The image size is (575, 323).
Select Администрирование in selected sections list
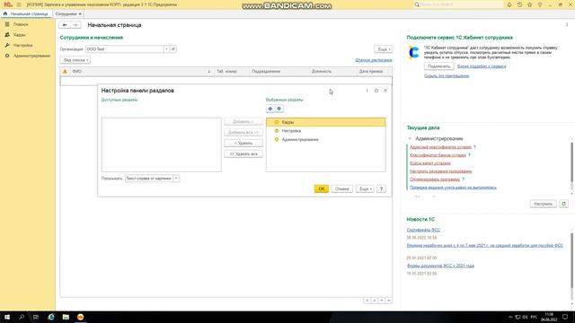(326, 140)
